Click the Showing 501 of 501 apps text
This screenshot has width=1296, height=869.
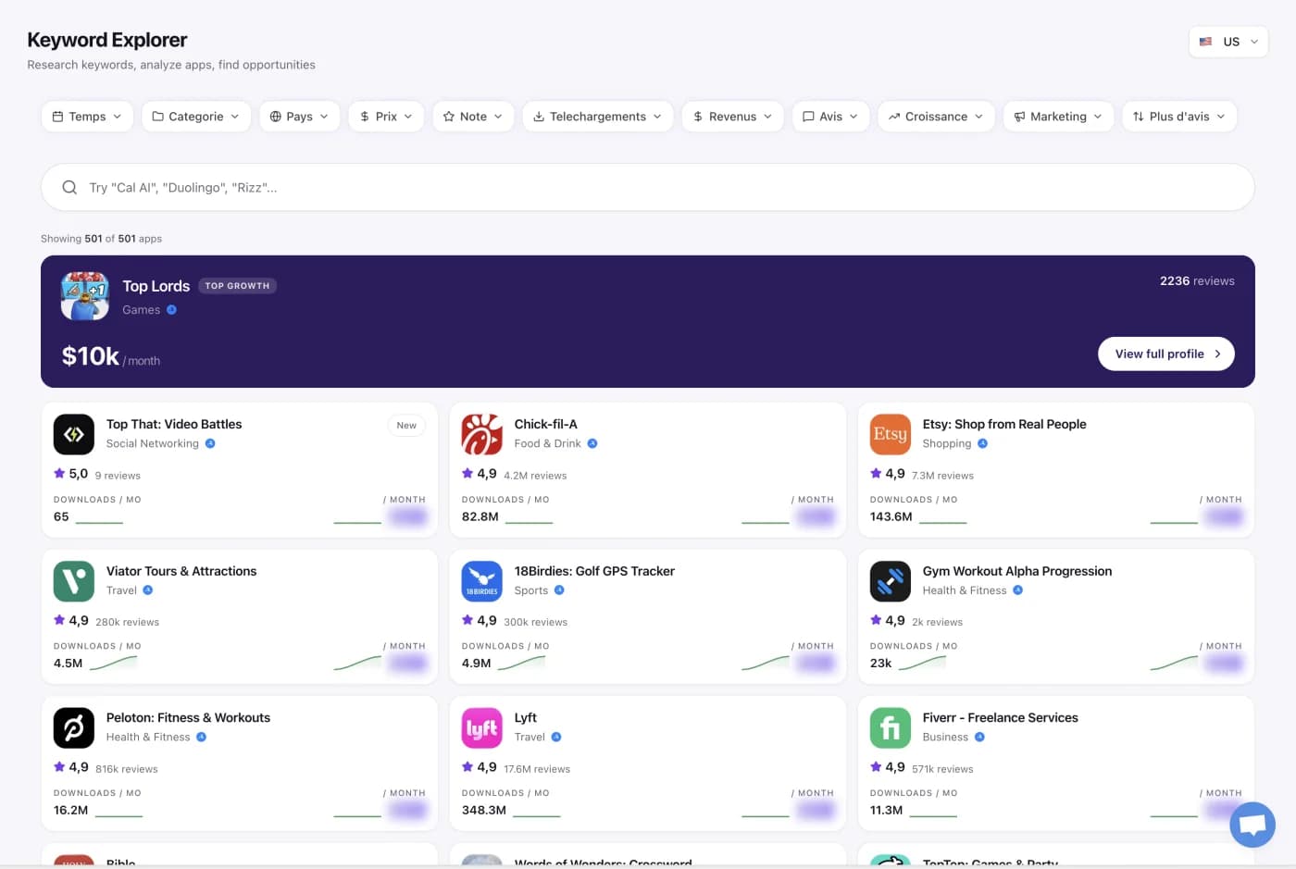[x=101, y=239]
